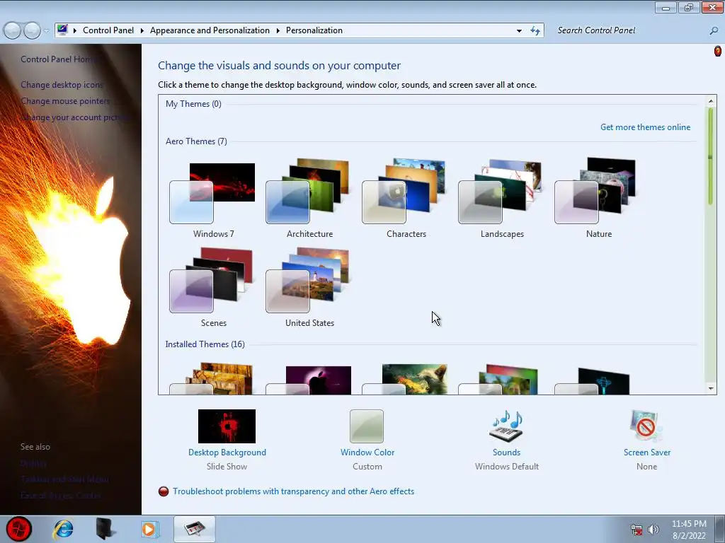Click the Personalization breadcrumb
Image resolution: width=725 pixels, height=543 pixels.
[x=314, y=30]
